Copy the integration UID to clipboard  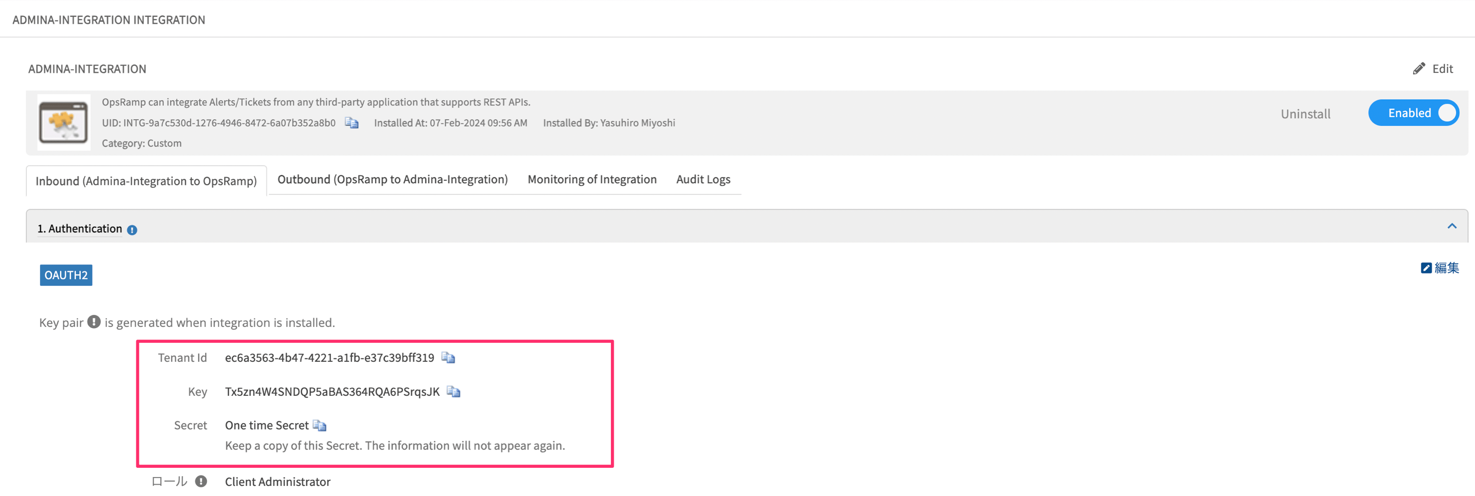352,123
